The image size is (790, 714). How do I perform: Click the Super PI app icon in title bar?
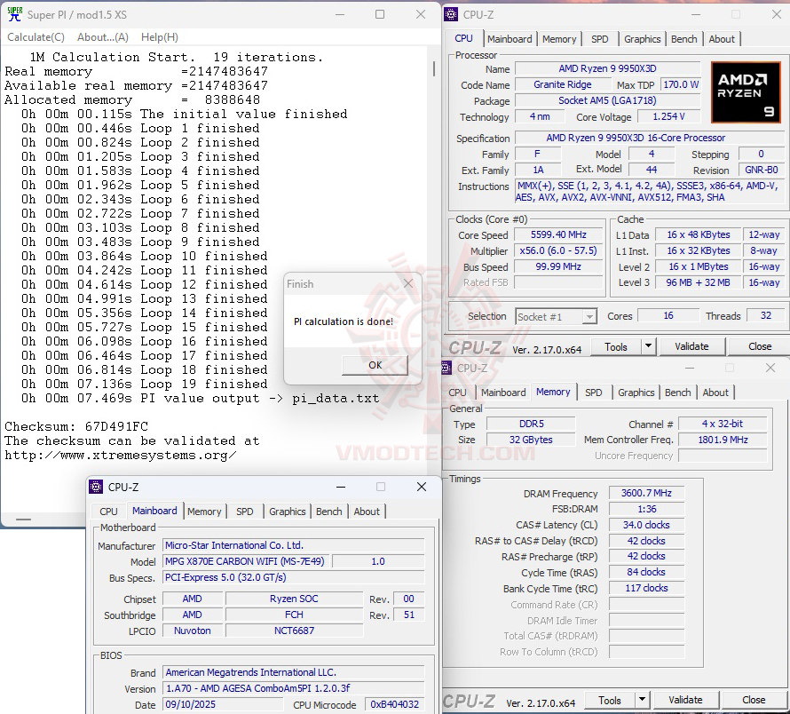14,14
